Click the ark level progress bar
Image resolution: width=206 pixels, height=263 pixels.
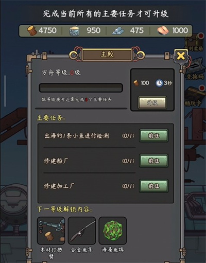[x=81, y=88]
